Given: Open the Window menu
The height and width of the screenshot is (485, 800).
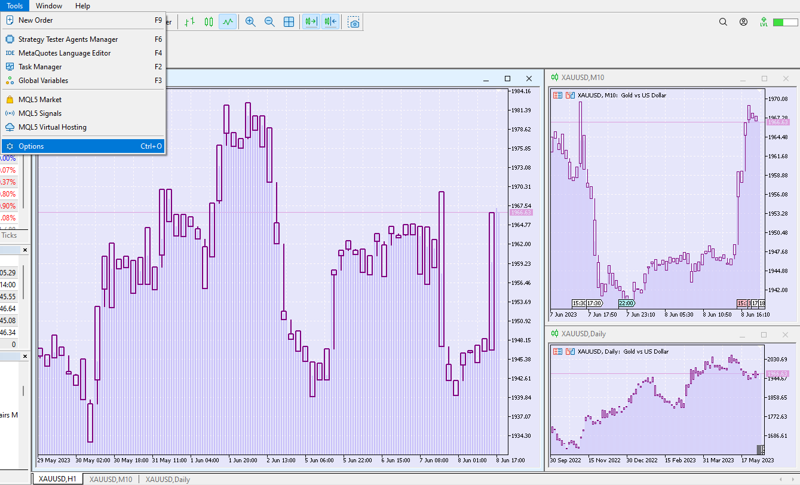Looking at the screenshot, I should point(49,6).
